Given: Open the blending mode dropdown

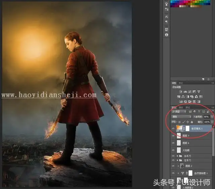Looking at the screenshot, I should point(181,117).
